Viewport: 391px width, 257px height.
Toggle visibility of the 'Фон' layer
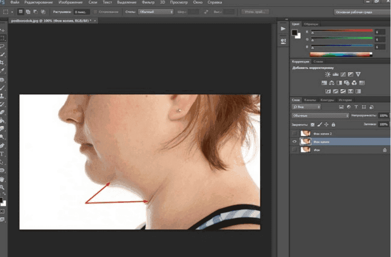point(294,149)
